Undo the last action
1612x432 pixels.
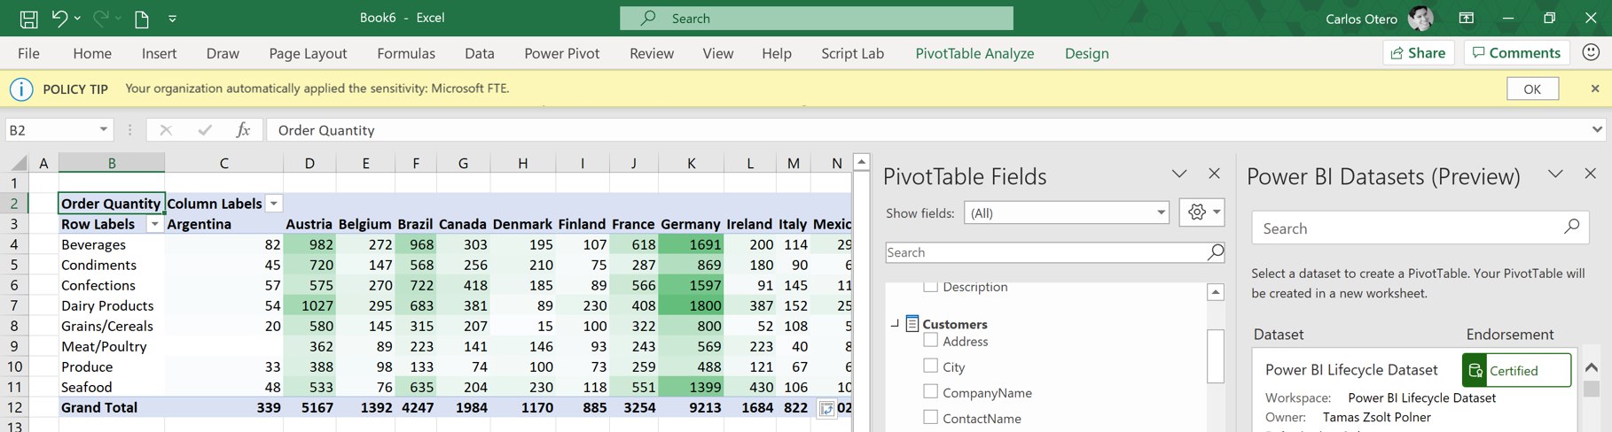pyautogui.click(x=59, y=18)
